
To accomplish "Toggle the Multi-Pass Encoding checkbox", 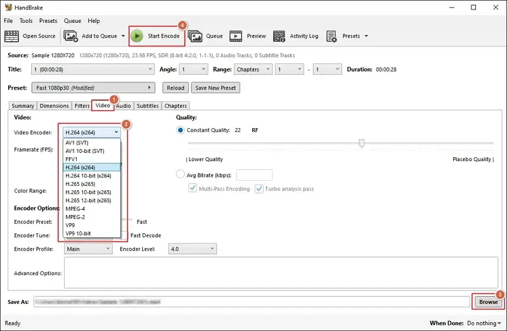I will [193, 188].
